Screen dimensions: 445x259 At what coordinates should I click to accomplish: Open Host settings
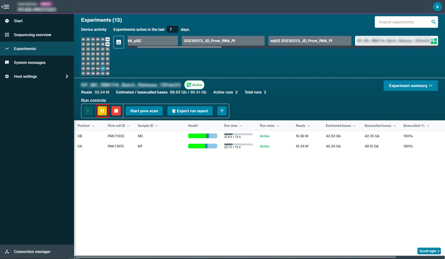coord(37,76)
